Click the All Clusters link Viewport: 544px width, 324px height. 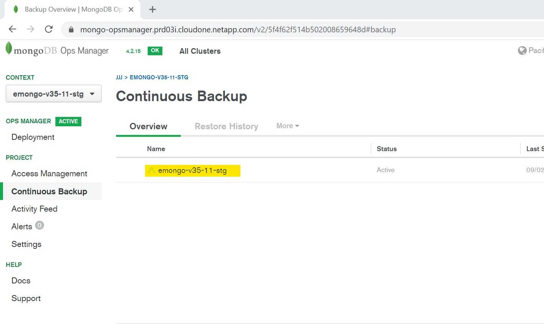(x=200, y=51)
